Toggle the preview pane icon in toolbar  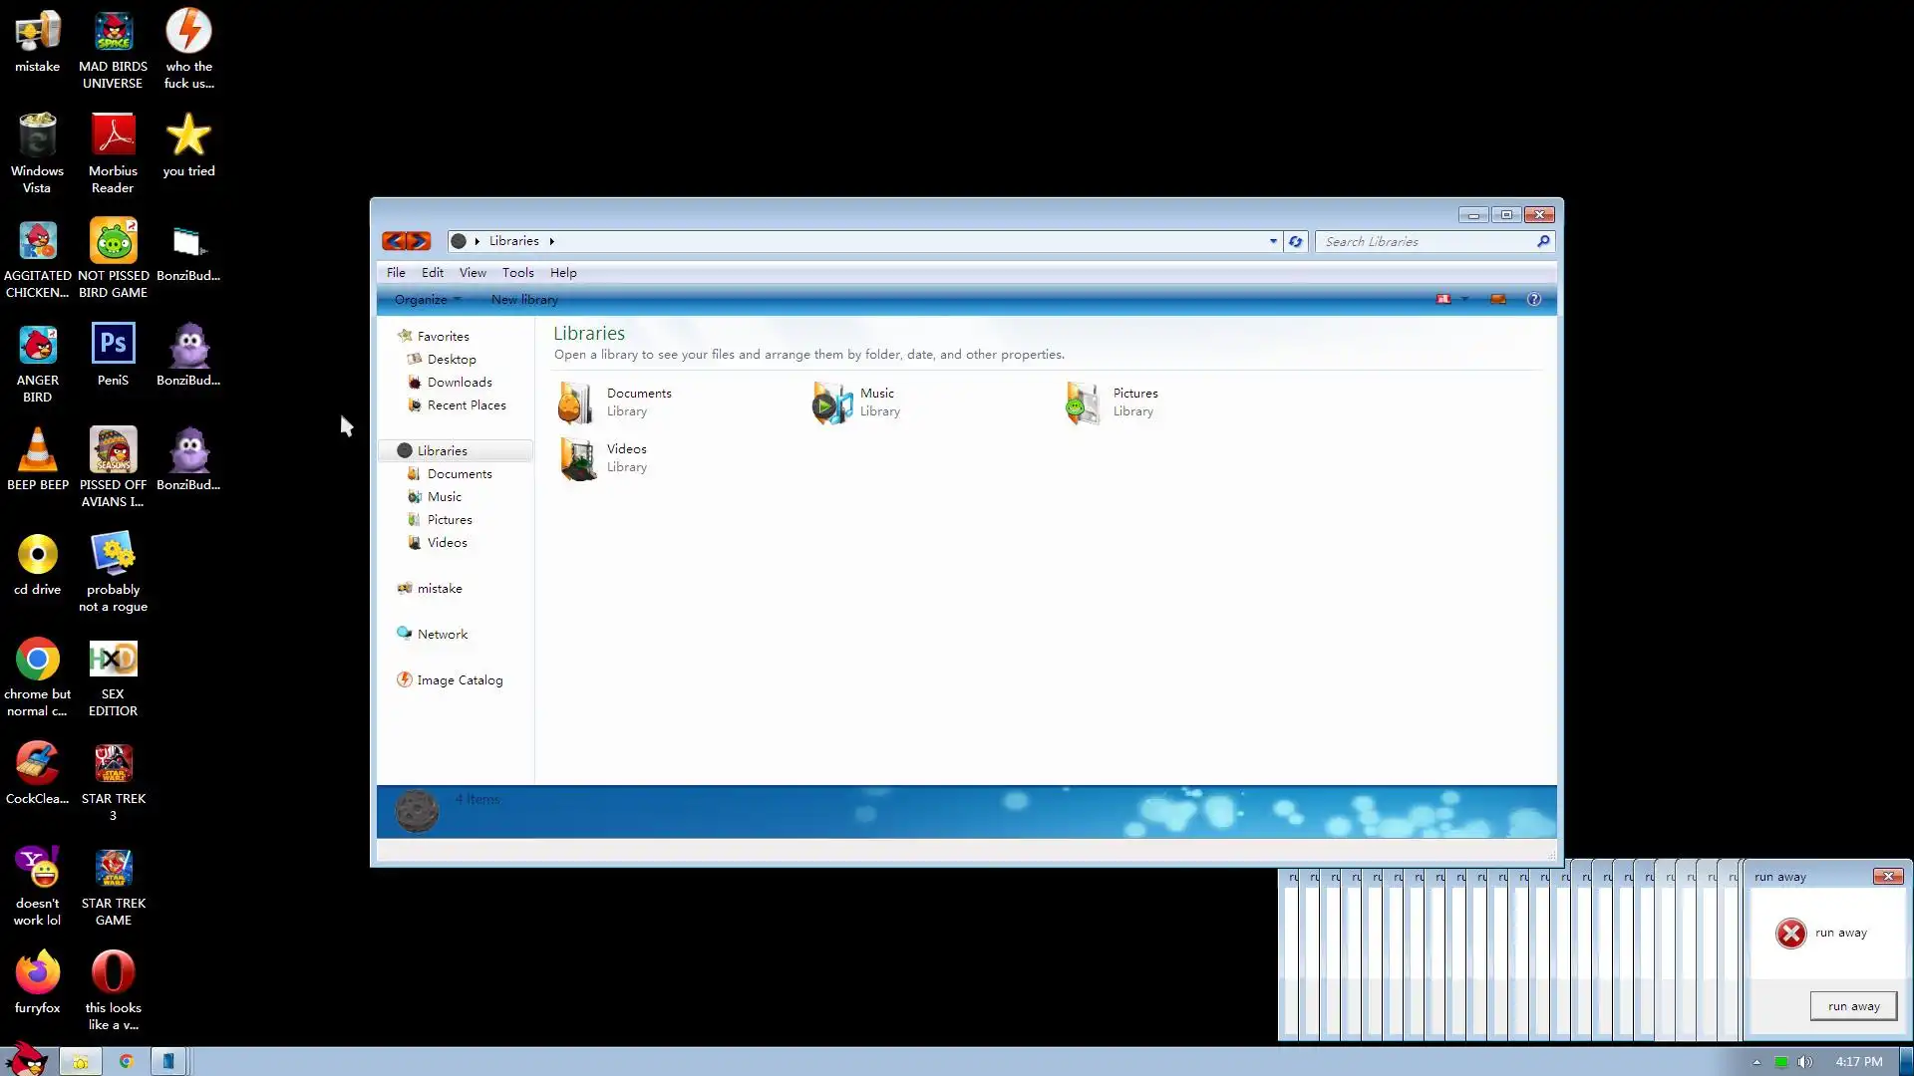pos(1497,299)
